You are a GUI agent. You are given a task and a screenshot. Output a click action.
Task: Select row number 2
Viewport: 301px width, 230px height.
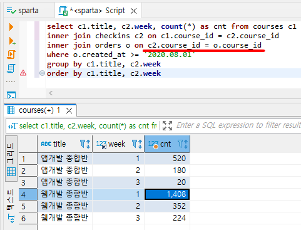[28, 170]
